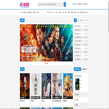
Task: Click the orange title link below banner
Action: (46, 63)
